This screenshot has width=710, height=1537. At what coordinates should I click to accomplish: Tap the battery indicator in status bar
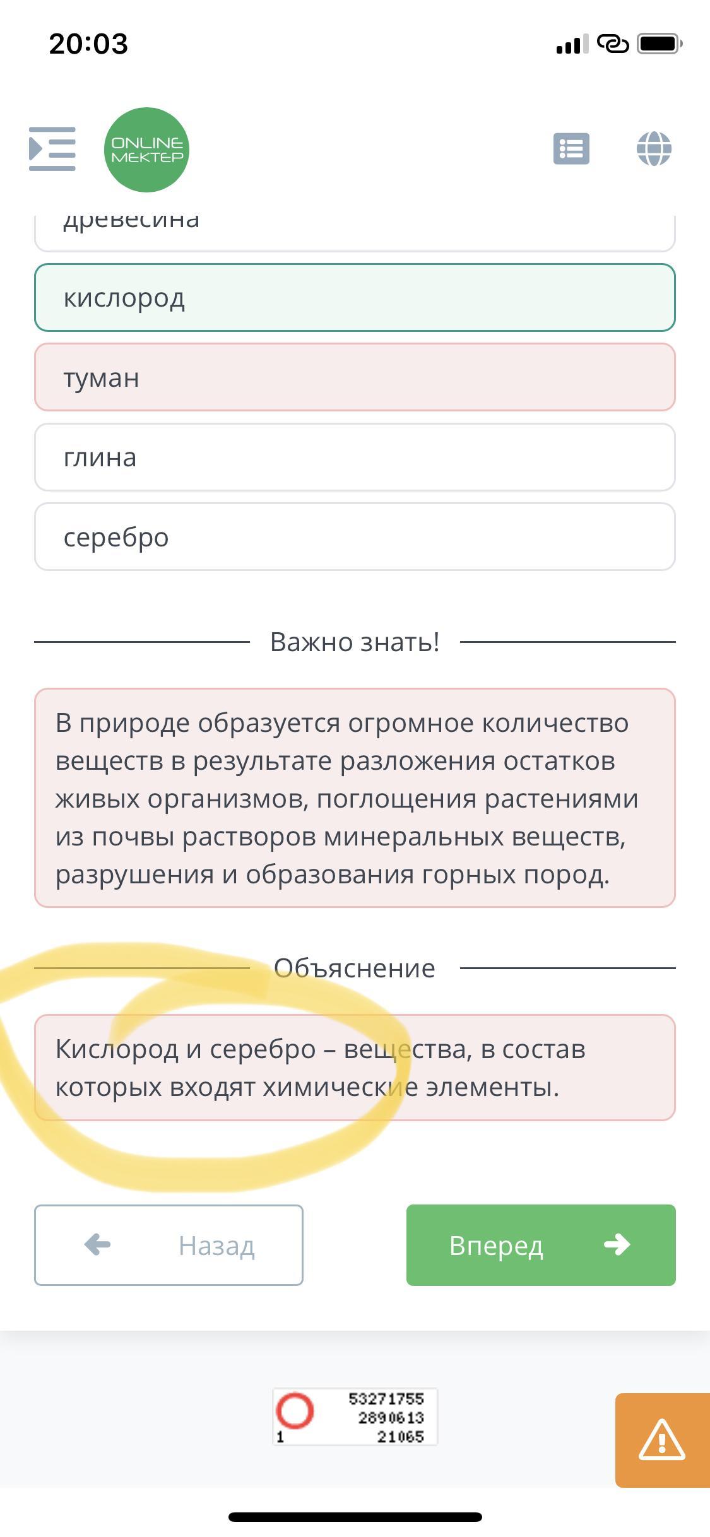659,44
